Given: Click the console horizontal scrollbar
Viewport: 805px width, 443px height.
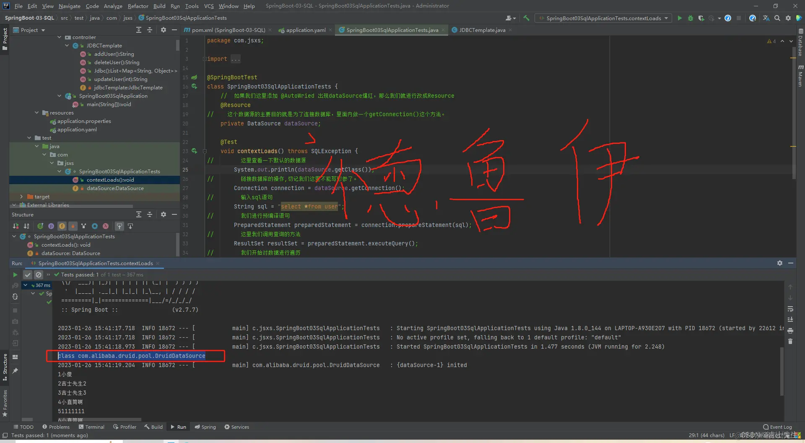Looking at the screenshot, I should point(99,419).
